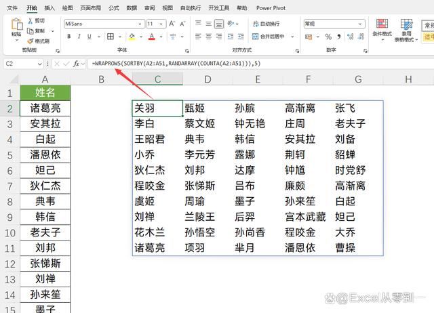Viewport: 434px width, 313px height.
Task: Expand the Copy options arrow
Action: (53, 31)
